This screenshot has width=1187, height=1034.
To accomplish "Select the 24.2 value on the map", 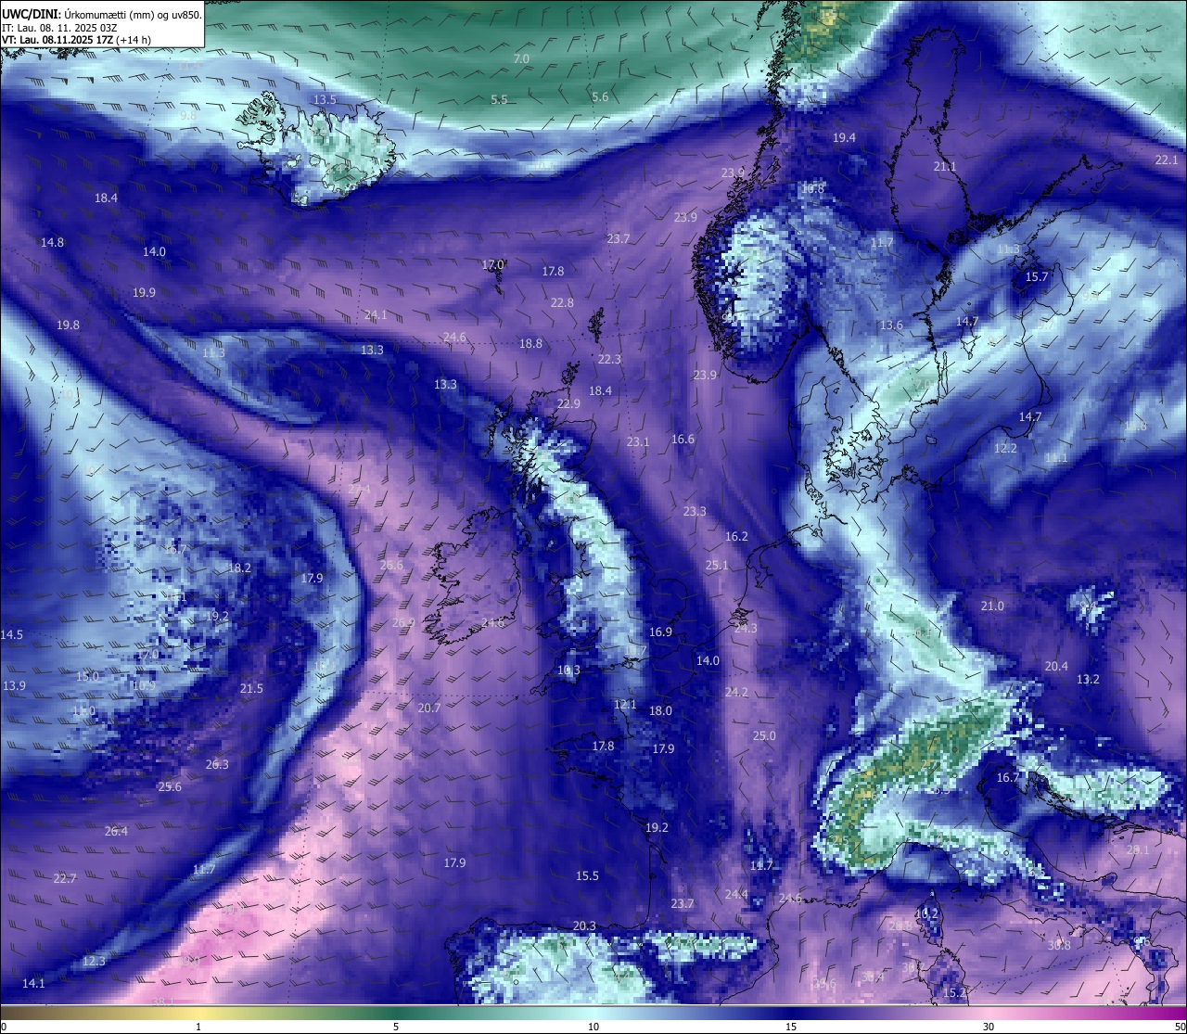I will click(736, 692).
